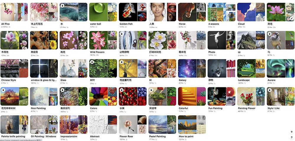Click the lock icon on Style I Like board
The height and width of the screenshot is (141, 295).
click(270, 90)
